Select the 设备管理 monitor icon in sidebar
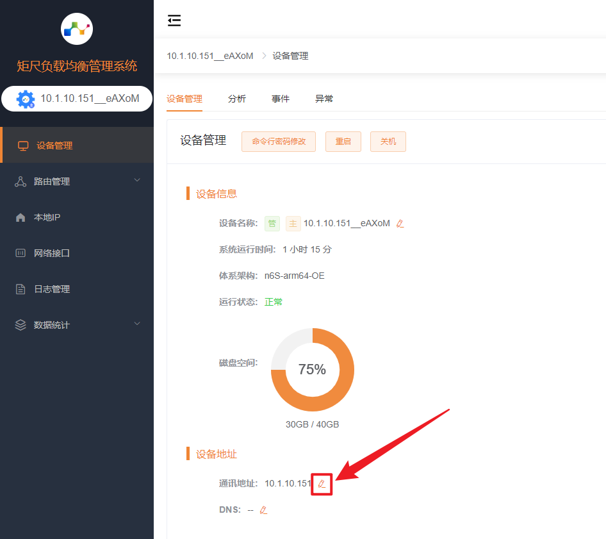Viewport: 606px width, 539px height. pos(23,145)
